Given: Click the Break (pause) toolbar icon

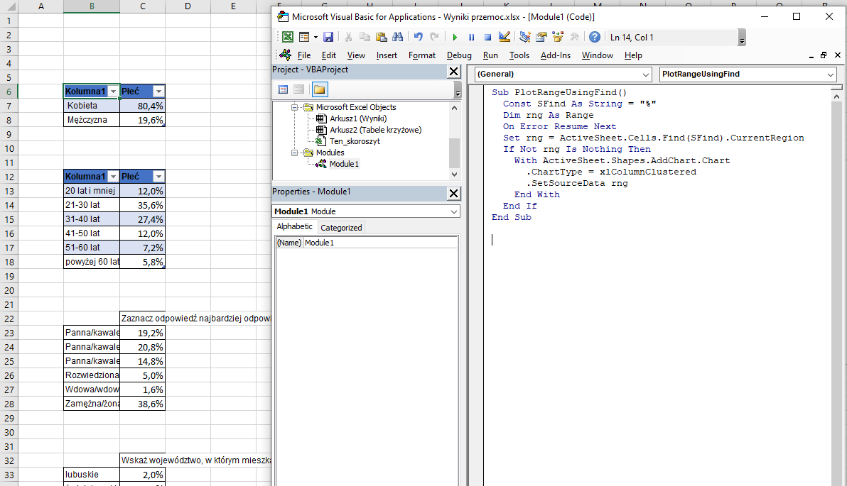Looking at the screenshot, I should pyautogui.click(x=471, y=37).
